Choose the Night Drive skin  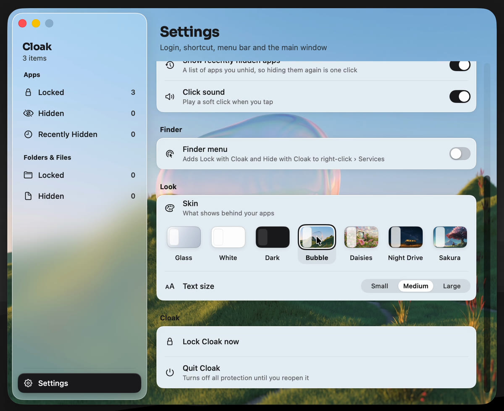tap(406, 237)
